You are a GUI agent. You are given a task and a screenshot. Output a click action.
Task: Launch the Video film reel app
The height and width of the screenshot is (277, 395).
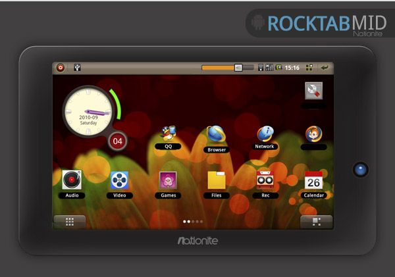coord(120,180)
